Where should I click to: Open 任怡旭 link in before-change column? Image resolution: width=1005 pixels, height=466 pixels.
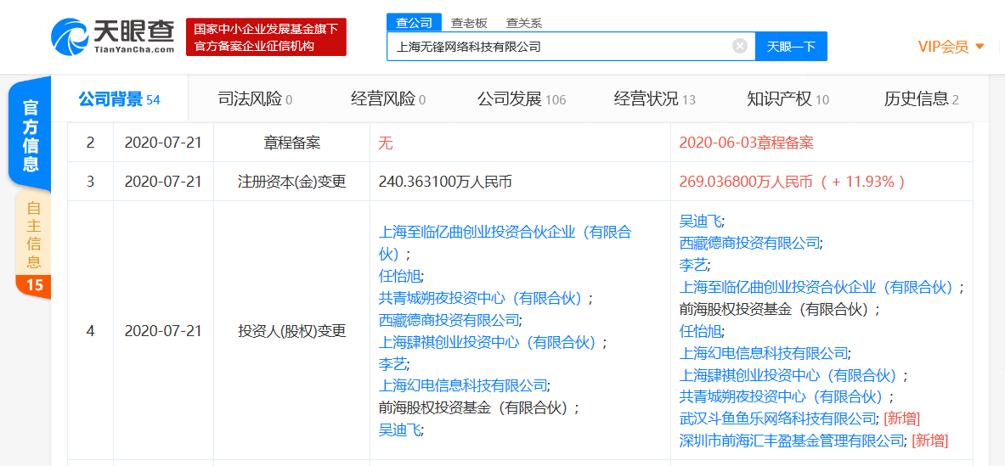click(401, 276)
